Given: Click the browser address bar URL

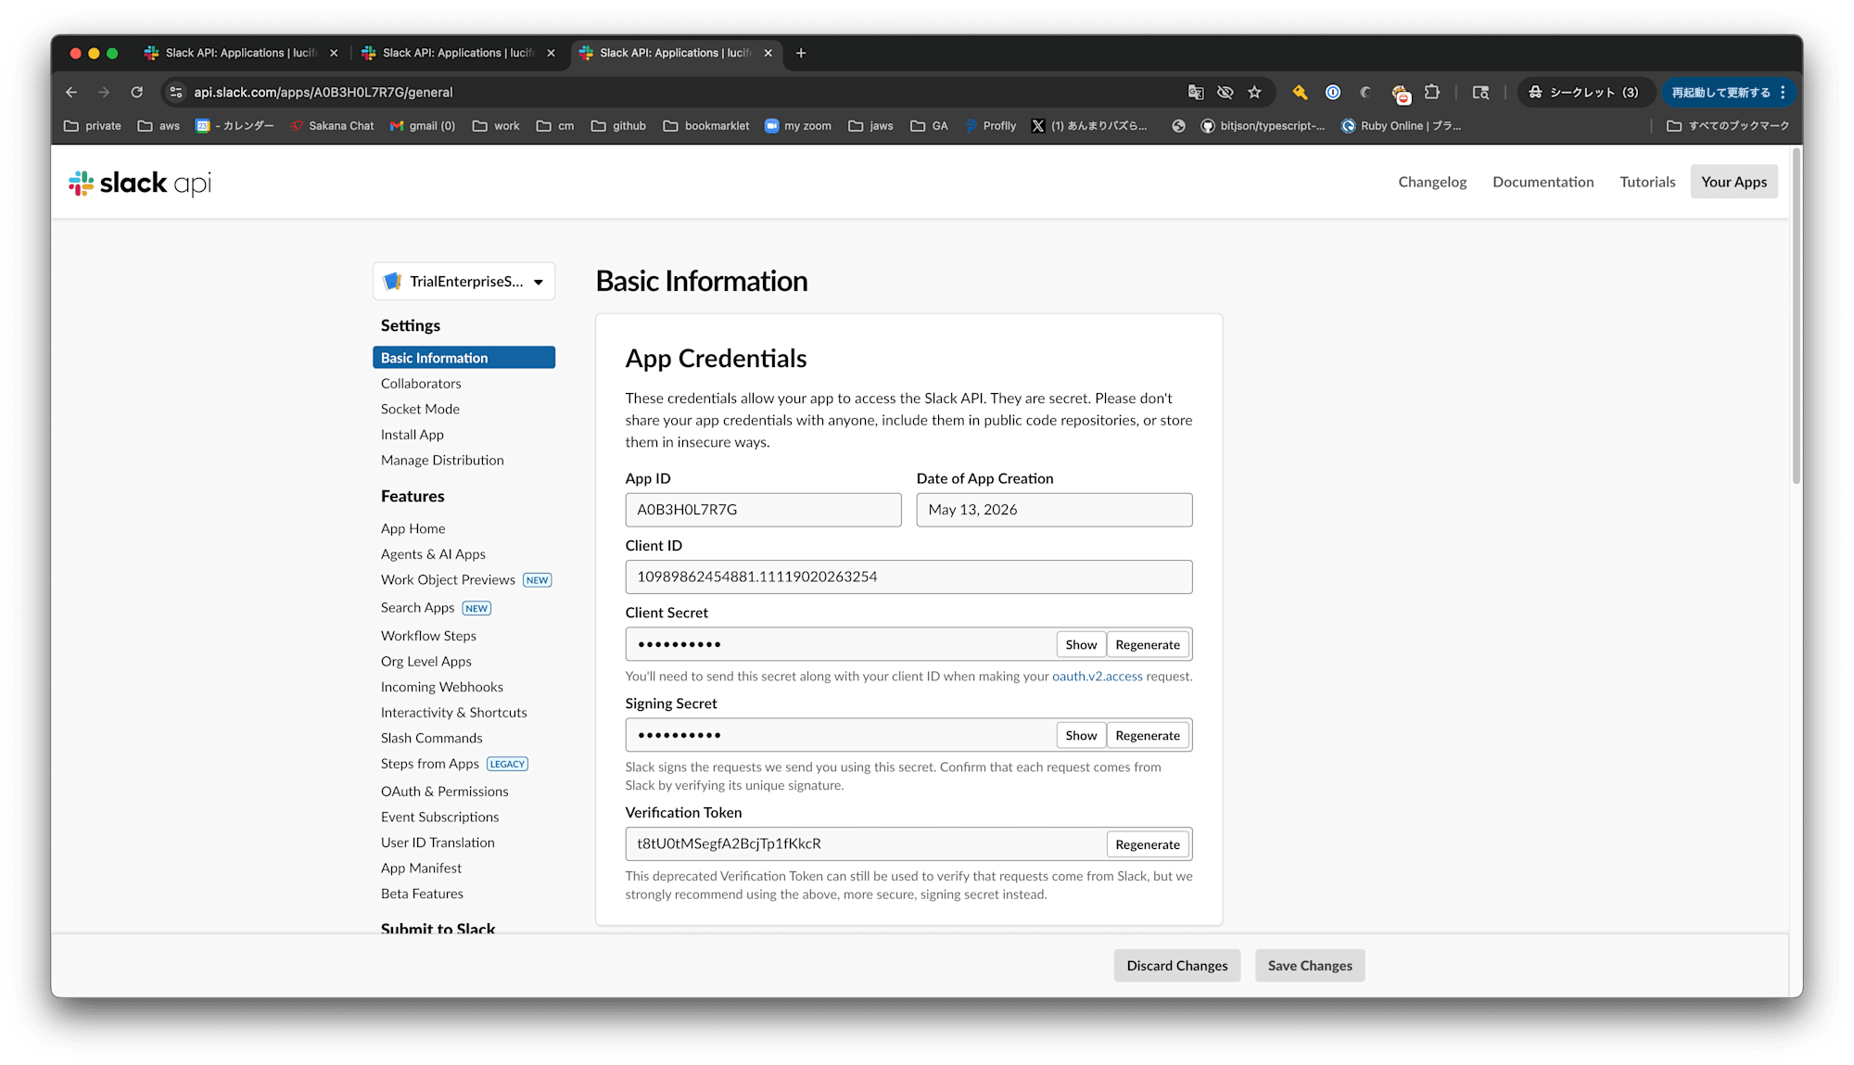Looking at the screenshot, I should coord(324,92).
